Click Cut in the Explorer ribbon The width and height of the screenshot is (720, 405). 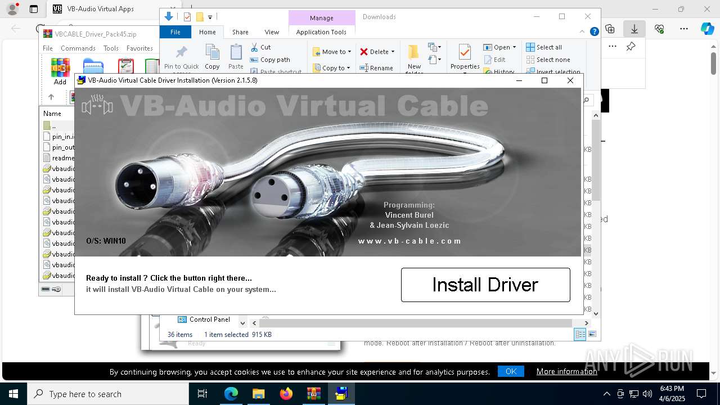click(x=260, y=47)
